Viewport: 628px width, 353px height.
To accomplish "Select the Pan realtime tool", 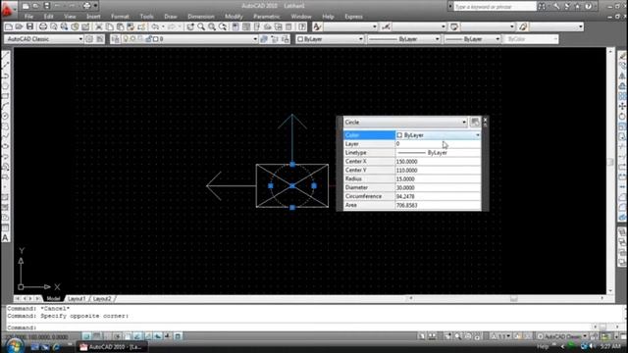I will (190, 26).
